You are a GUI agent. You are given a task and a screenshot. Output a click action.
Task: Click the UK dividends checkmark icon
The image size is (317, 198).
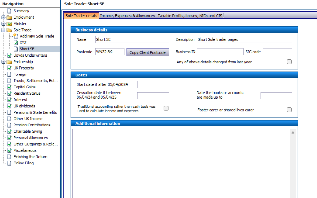tap(9, 106)
